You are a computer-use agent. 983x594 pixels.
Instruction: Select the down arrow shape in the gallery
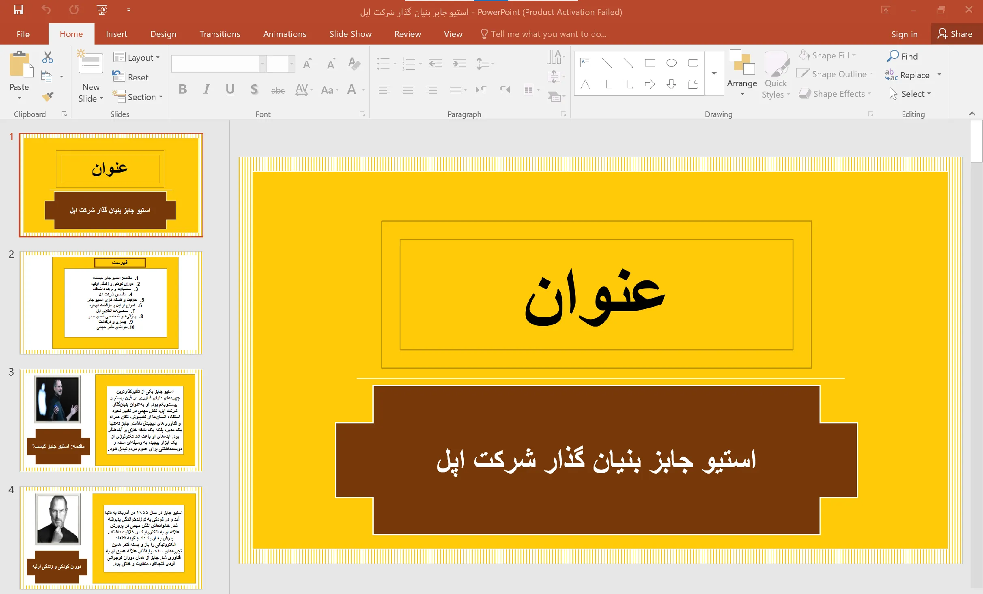(x=671, y=84)
